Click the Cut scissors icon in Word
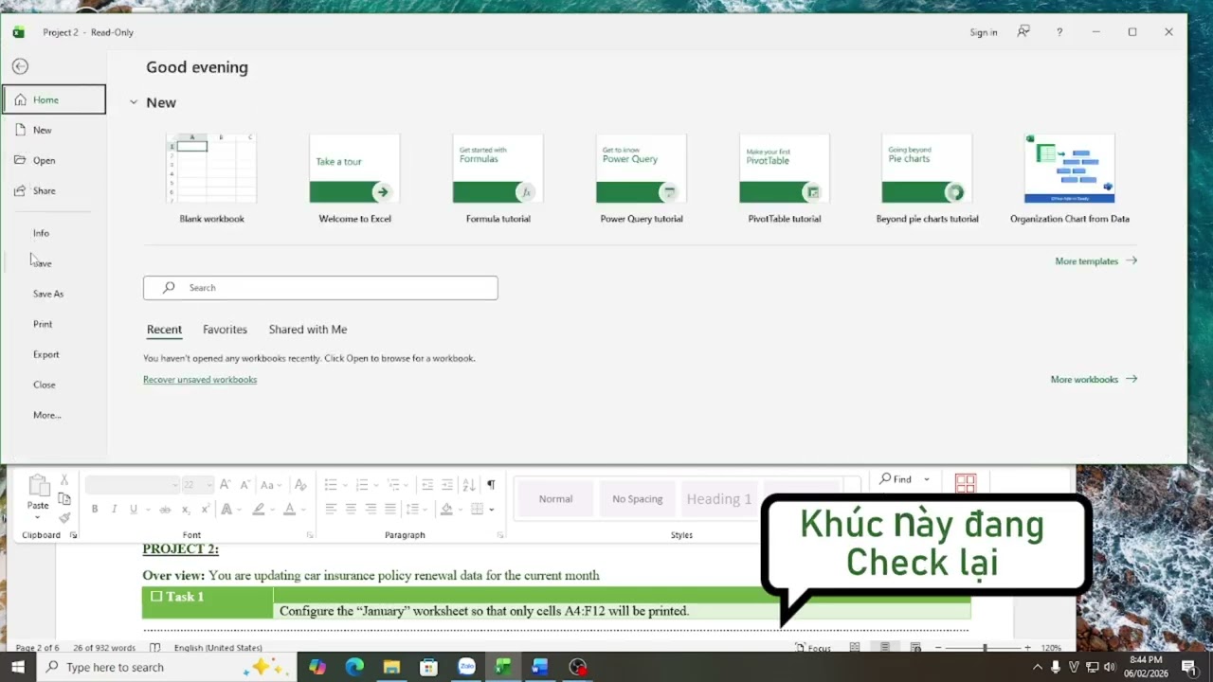This screenshot has height=682, width=1213. [x=64, y=480]
